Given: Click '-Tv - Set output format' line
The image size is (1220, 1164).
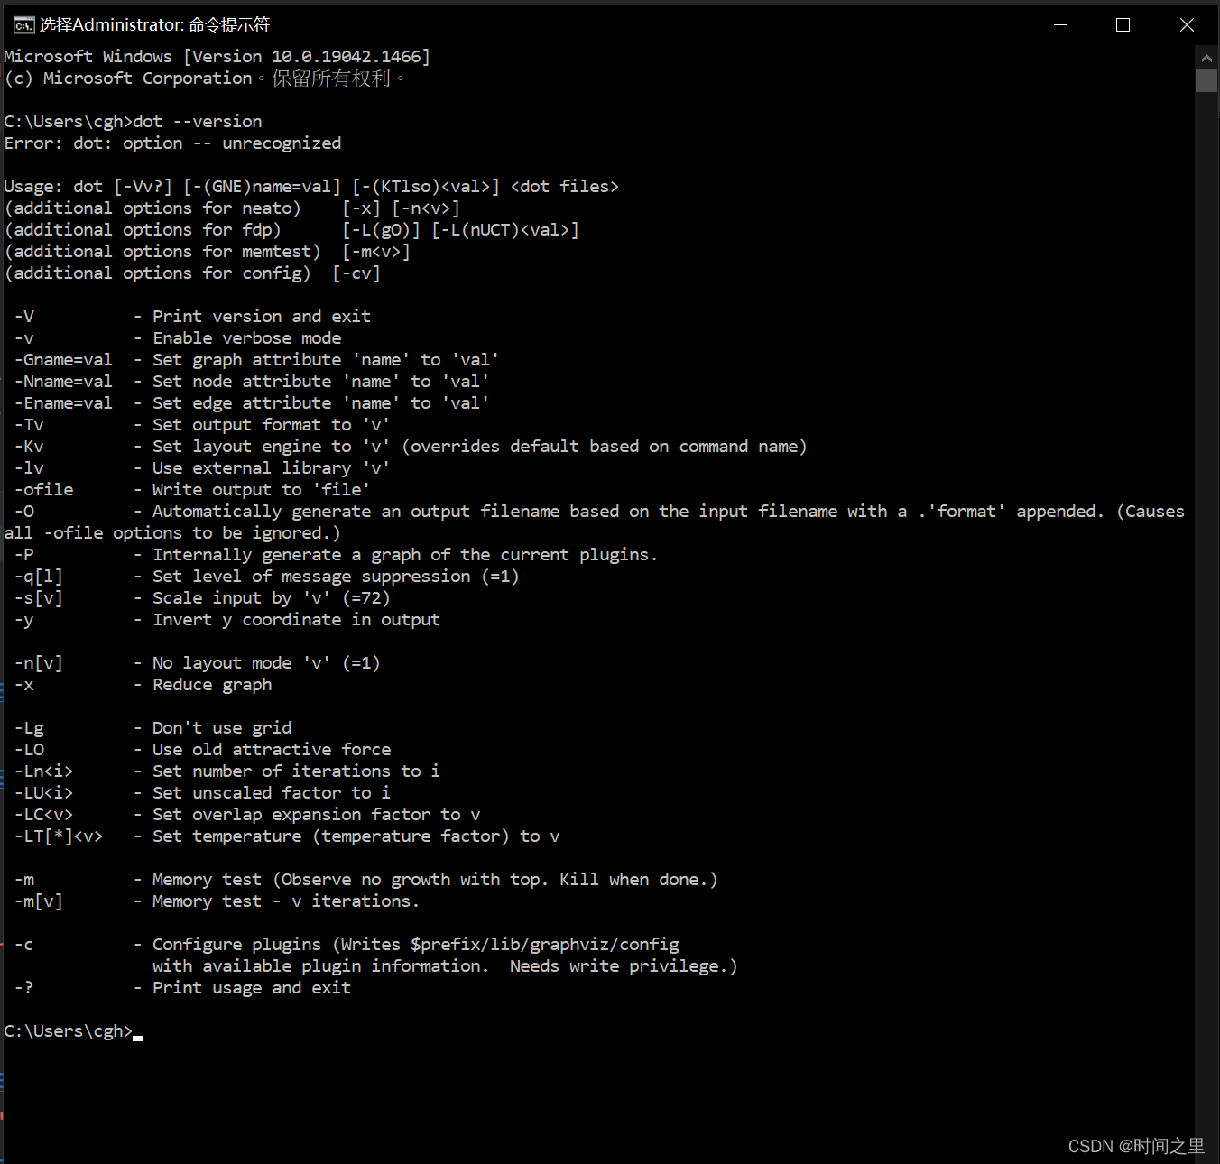Looking at the screenshot, I should [202, 425].
